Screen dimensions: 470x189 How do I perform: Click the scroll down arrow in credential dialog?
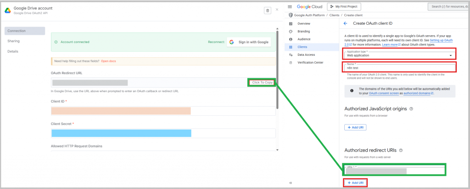point(277,150)
